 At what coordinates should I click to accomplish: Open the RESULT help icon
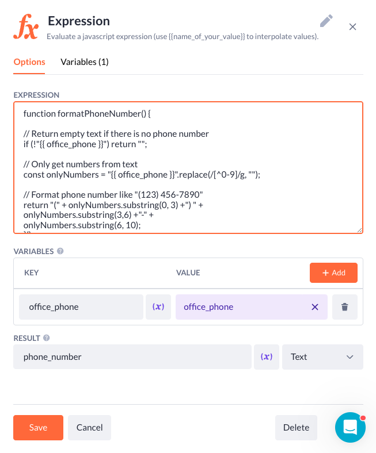coord(46,337)
